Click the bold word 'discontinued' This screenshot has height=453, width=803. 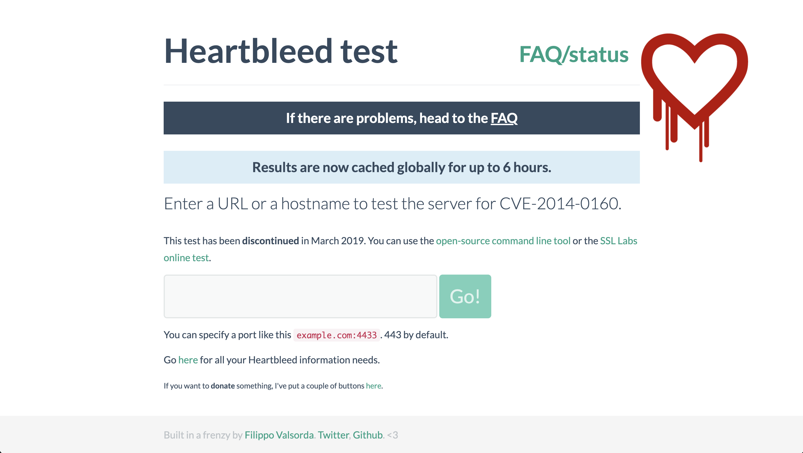(270, 241)
